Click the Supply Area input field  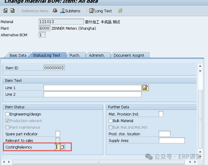172,140
